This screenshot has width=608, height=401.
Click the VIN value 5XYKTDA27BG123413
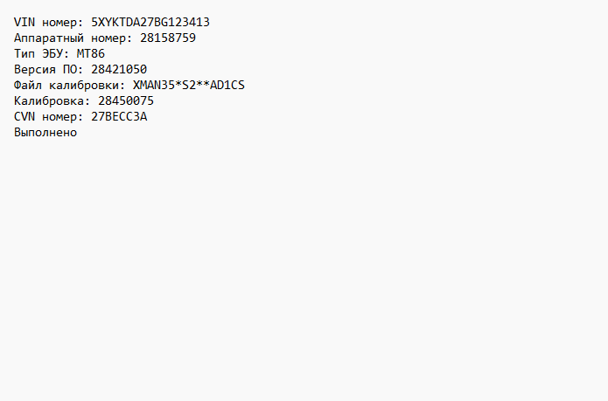[x=150, y=22]
